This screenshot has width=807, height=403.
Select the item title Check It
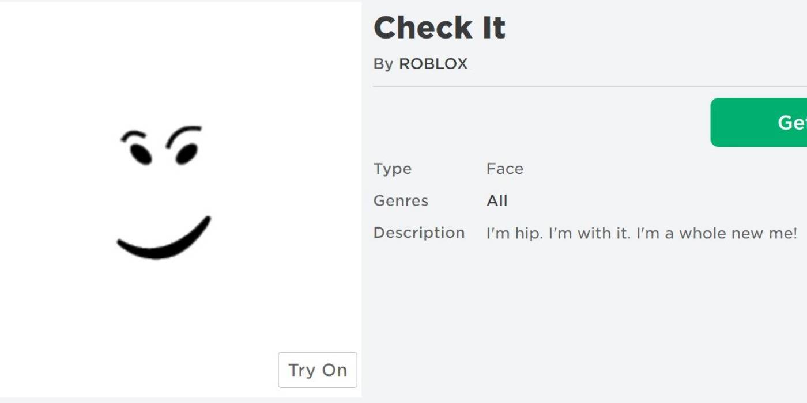440,26
